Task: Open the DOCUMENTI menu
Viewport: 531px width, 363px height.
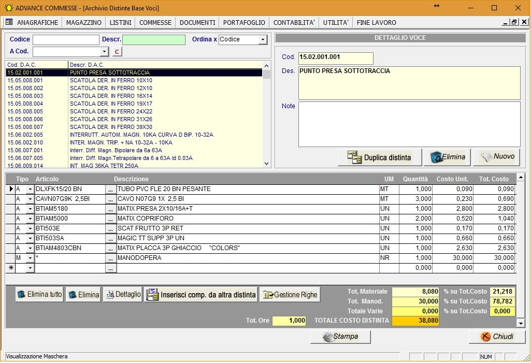Action: coord(197,23)
